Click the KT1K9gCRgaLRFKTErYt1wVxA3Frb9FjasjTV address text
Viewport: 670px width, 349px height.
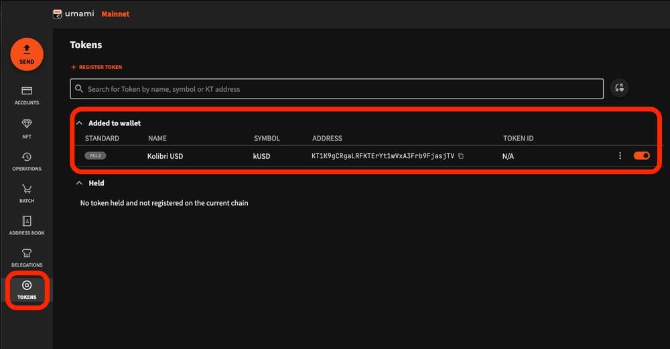[x=383, y=156]
